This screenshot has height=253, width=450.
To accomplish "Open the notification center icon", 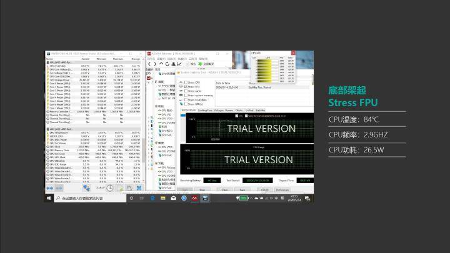I will pos(307,199).
